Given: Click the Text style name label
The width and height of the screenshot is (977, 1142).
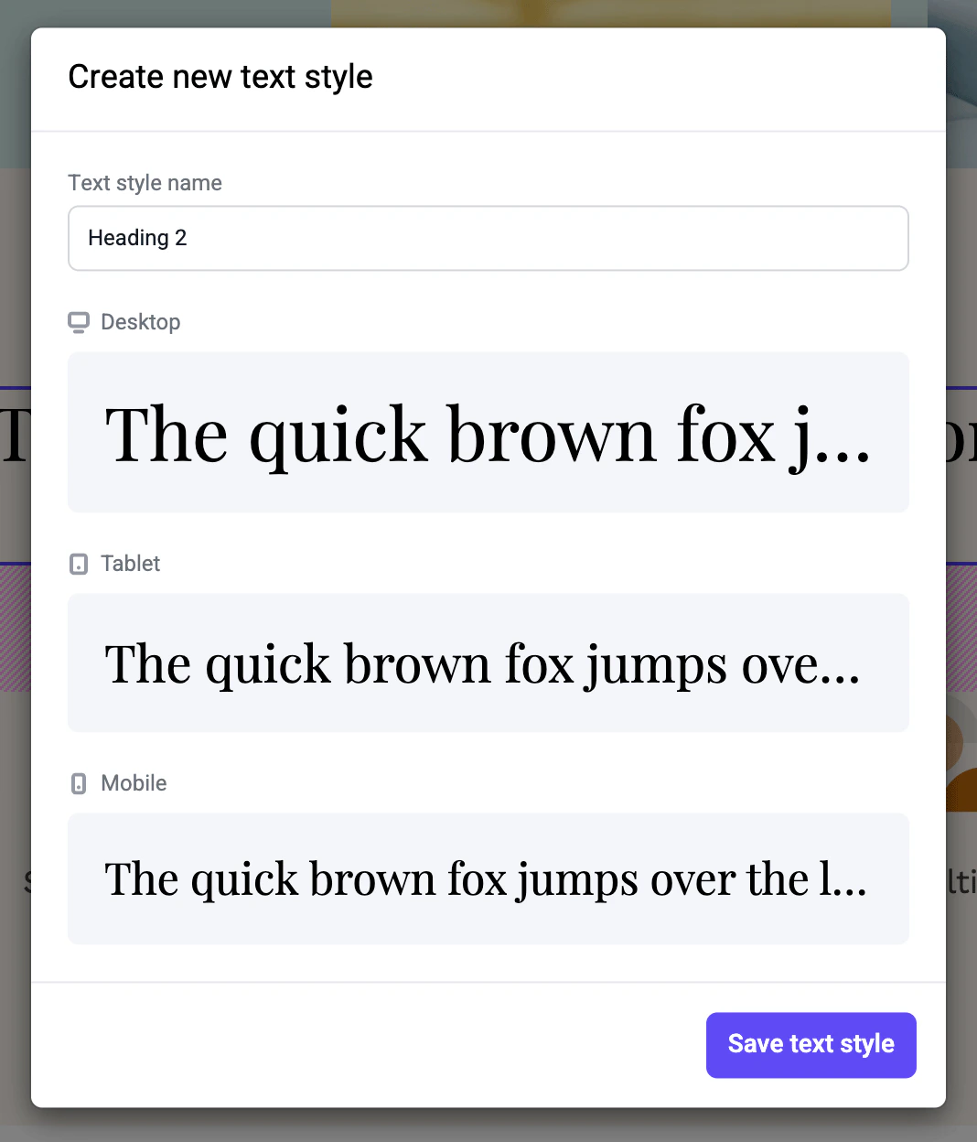Looking at the screenshot, I should click(x=145, y=183).
